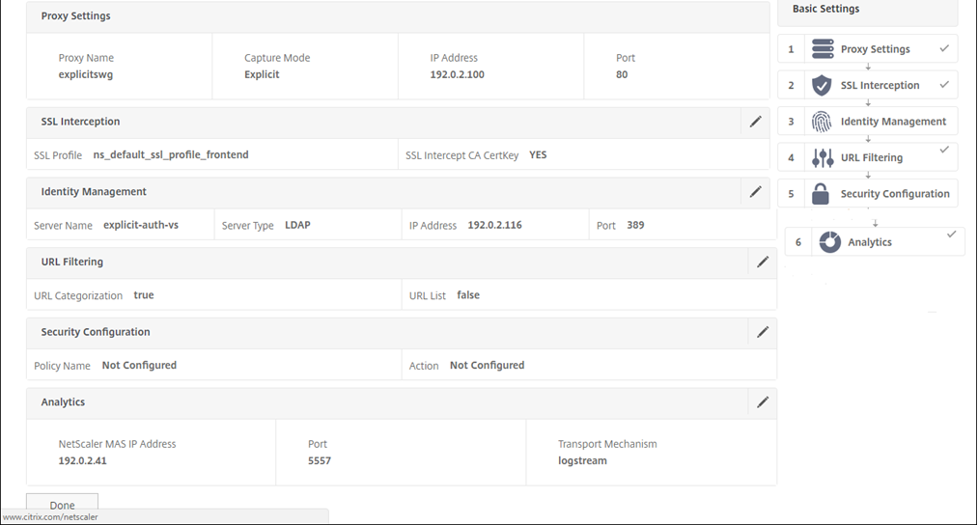Click the Security Configuration padlock icon
Screen dimensions: 978x525
(x=821, y=193)
